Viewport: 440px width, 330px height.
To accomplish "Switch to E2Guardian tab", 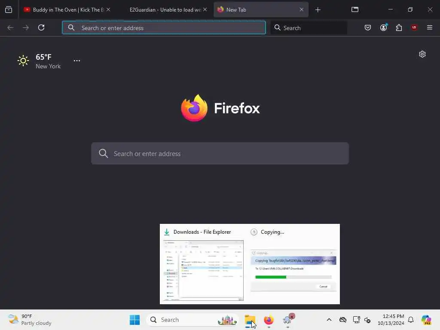I will (165, 9).
